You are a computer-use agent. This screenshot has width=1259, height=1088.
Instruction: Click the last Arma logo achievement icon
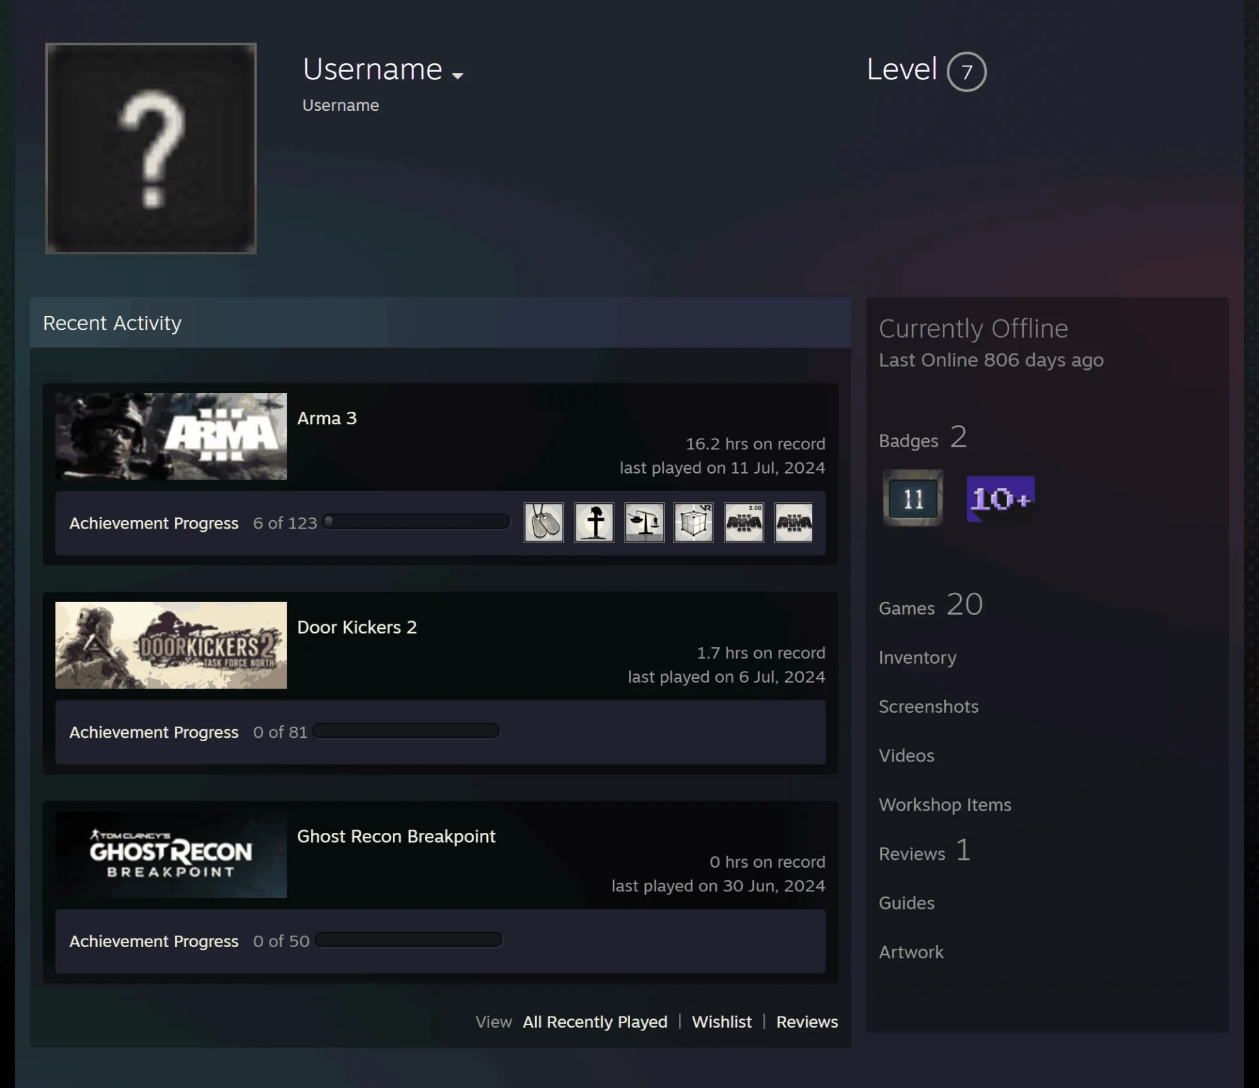pyautogui.click(x=793, y=523)
